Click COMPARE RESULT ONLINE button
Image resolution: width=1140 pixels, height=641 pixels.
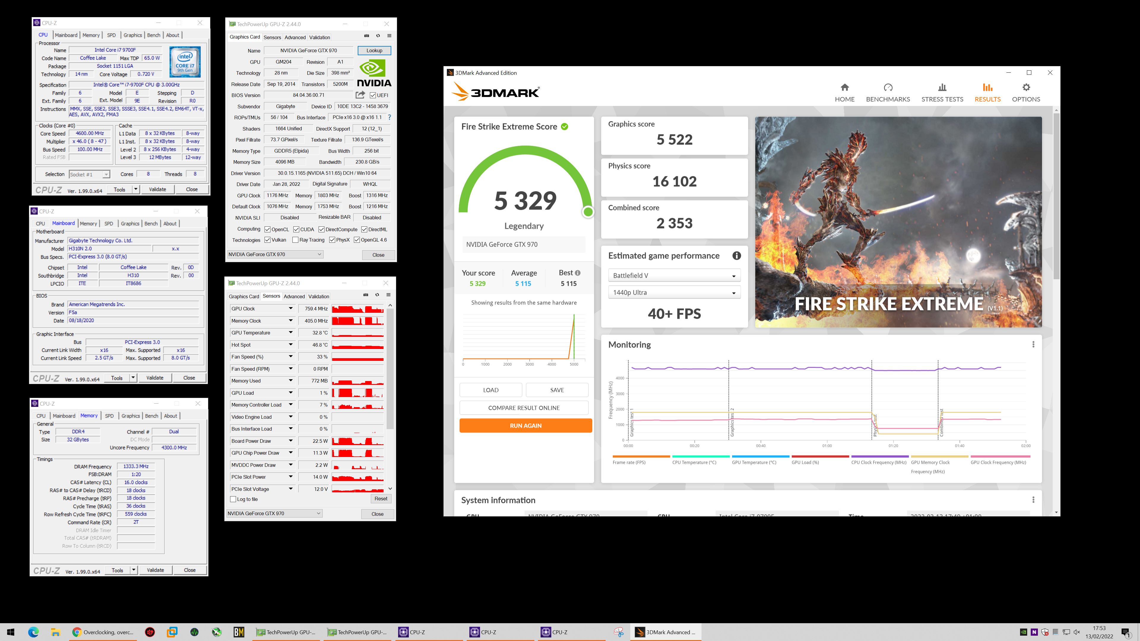pos(524,408)
